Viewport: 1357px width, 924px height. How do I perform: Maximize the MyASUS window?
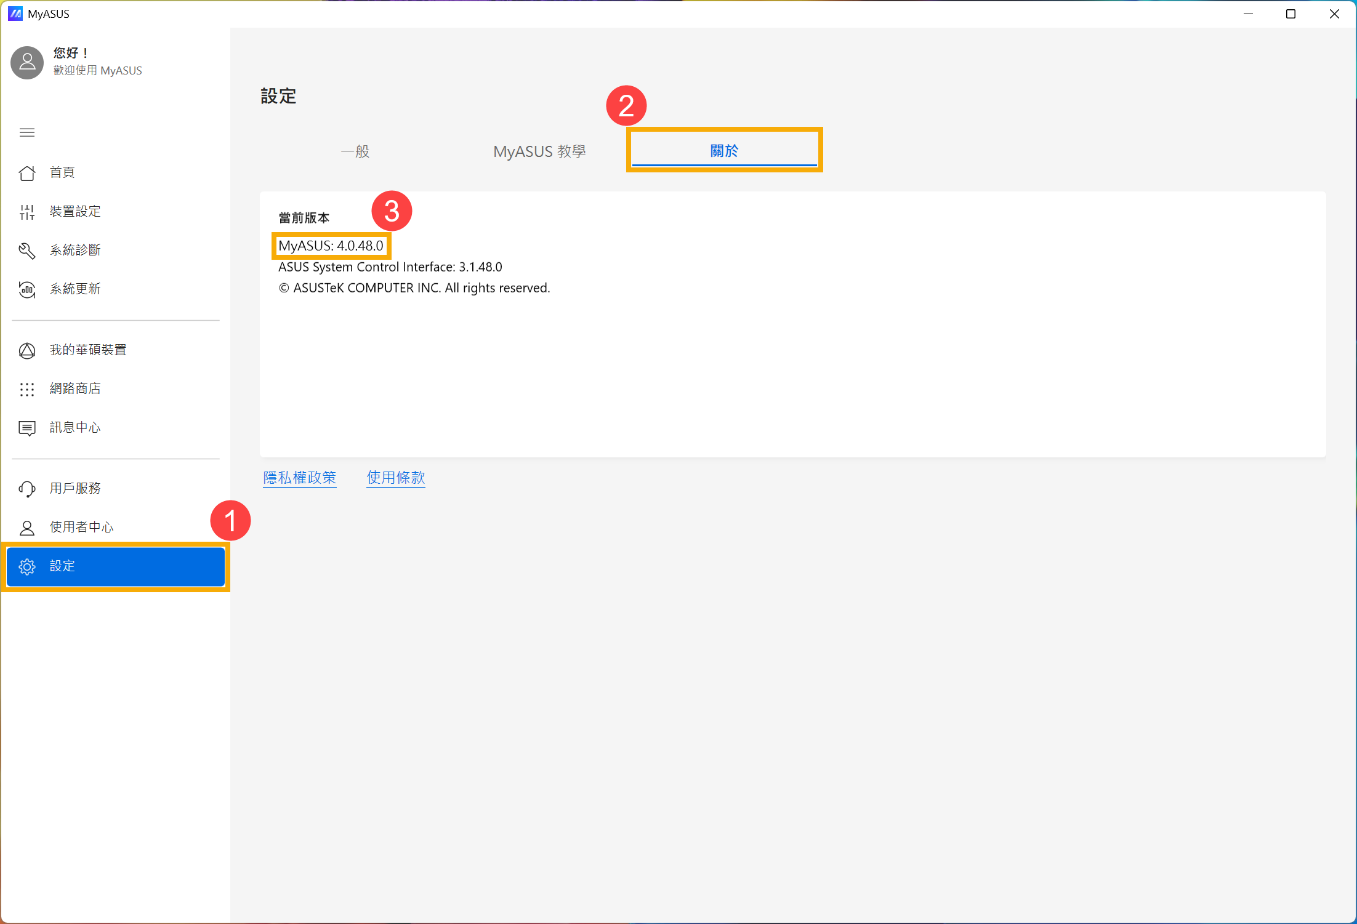coord(1291,14)
